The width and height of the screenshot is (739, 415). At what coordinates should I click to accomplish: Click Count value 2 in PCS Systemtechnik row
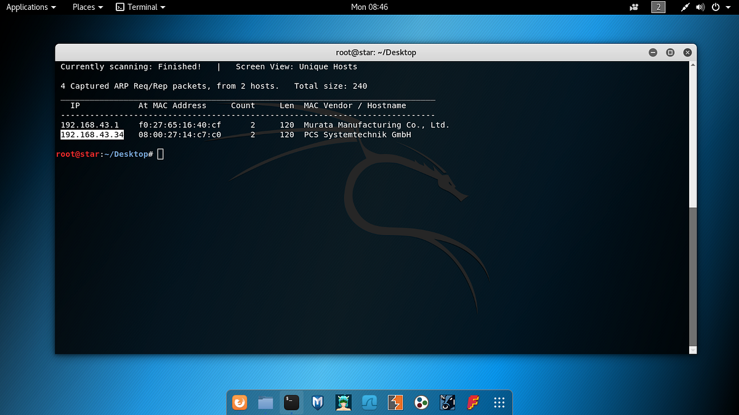tap(252, 135)
